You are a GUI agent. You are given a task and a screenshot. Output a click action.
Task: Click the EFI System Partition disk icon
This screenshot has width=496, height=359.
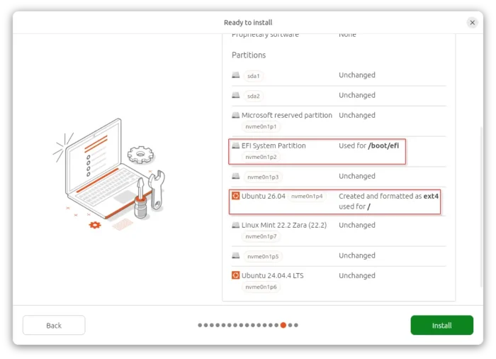click(x=236, y=145)
